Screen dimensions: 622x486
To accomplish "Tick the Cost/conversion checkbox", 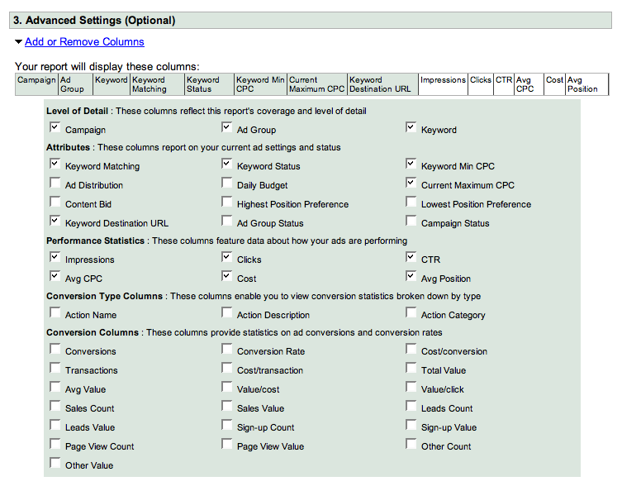I will pos(411,350).
